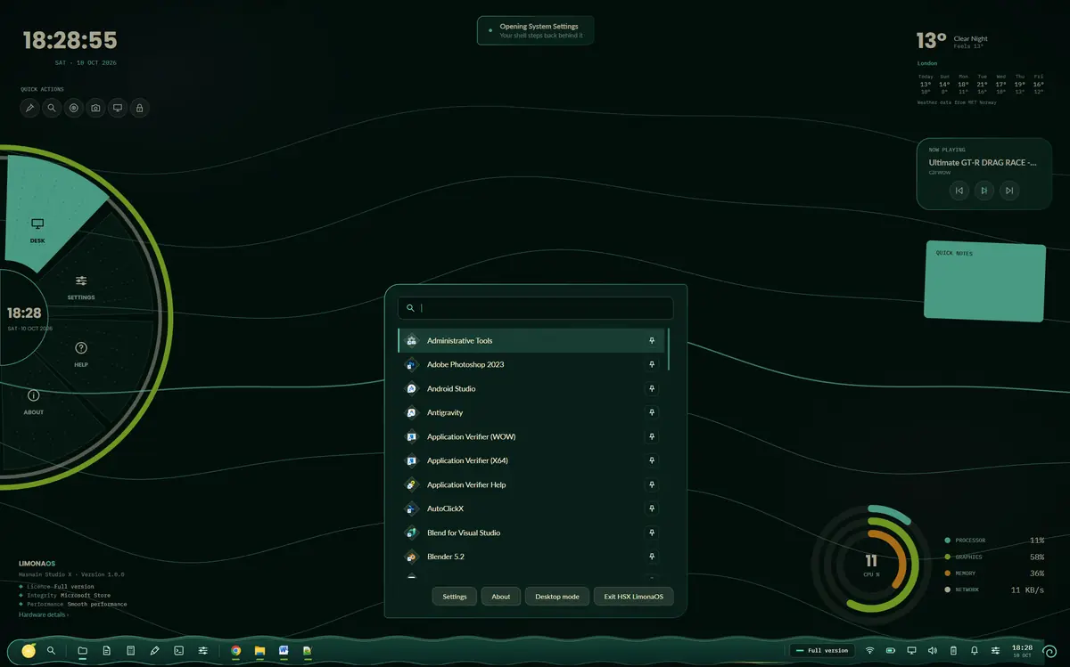Click the battery icon in system tray
The image size is (1070, 667).
coord(890,651)
